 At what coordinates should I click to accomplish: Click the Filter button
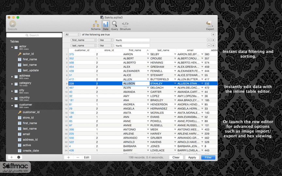coord(208,157)
